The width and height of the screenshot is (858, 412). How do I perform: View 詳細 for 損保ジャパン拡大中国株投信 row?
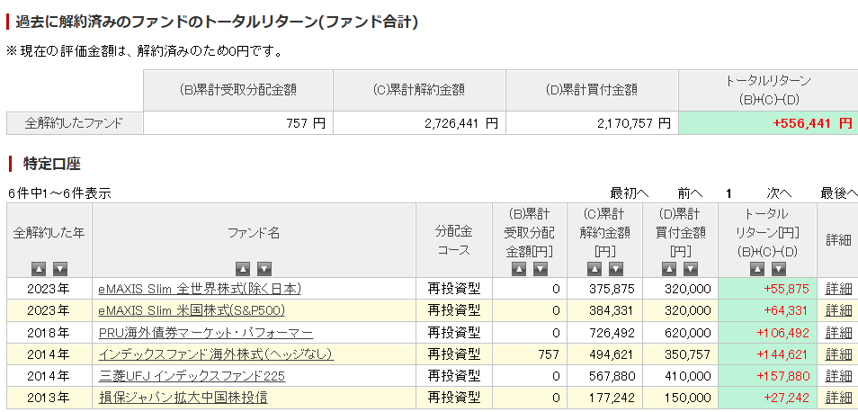coord(838,397)
